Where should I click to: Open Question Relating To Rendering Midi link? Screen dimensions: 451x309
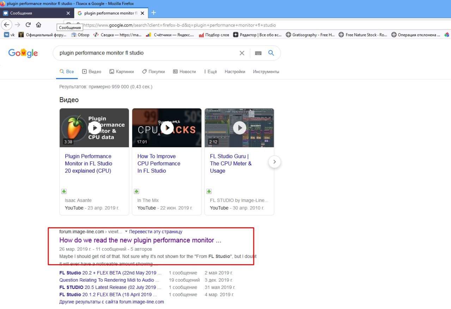click(x=109, y=280)
